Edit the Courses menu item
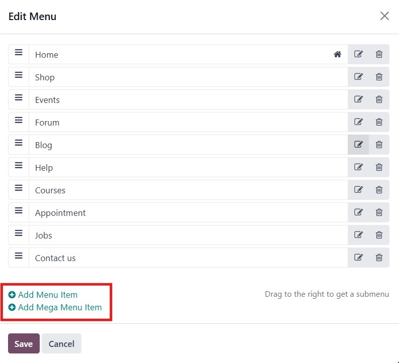 [x=358, y=190]
